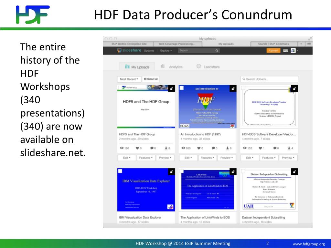Click lock icon on IBM Visualization Data Explorer
331x248 pixels.
[171, 172]
